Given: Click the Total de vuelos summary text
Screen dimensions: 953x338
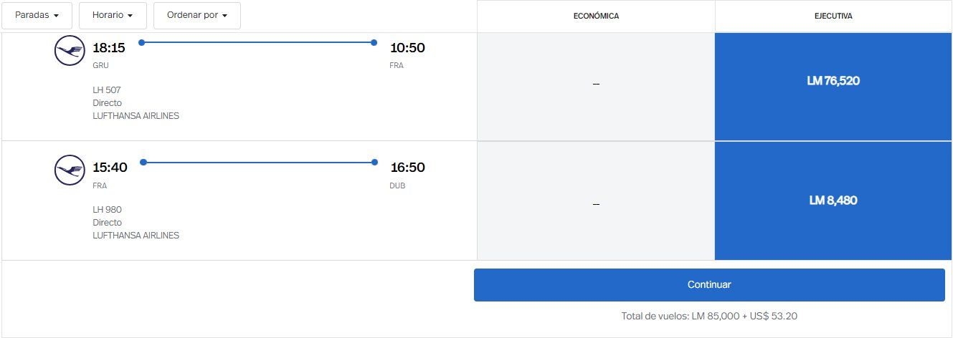Looking at the screenshot, I should 709,316.
